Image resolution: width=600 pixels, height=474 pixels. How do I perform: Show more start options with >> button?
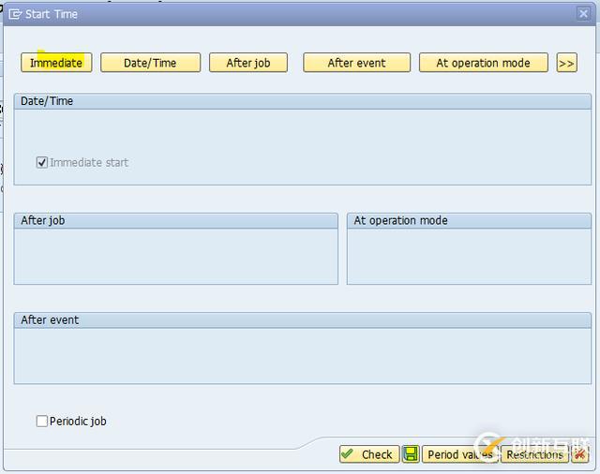click(566, 63)
